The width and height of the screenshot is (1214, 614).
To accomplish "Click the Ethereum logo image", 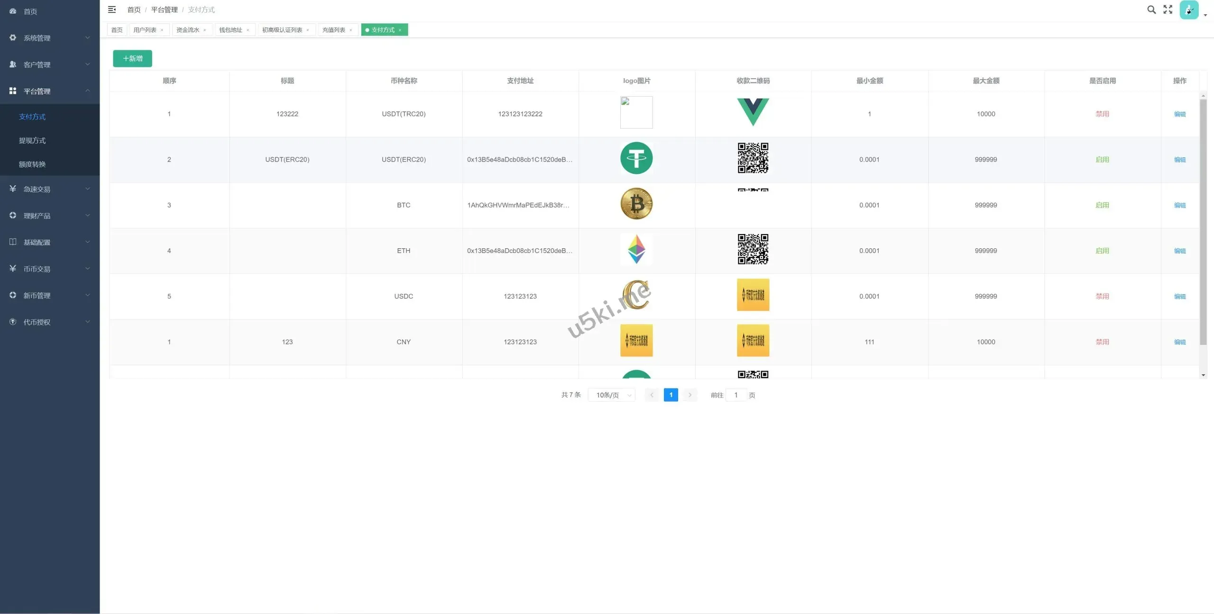I will click(636, 250).
